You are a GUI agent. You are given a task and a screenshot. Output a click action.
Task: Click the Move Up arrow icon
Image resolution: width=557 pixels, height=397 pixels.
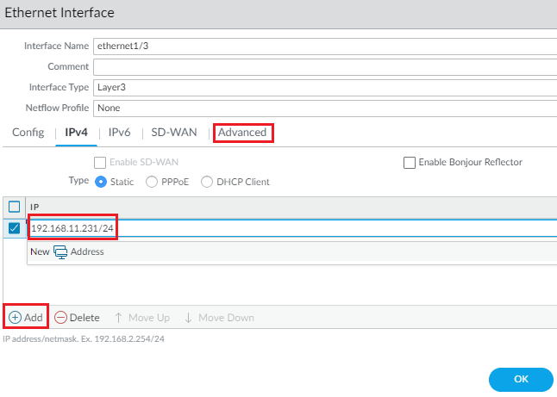(x=119, y=317)
